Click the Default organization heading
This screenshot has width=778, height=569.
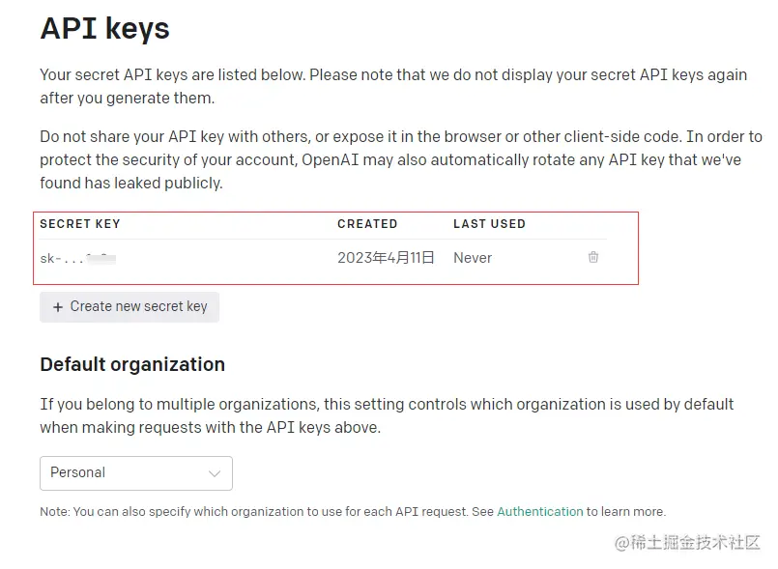[x=132, y=364]
